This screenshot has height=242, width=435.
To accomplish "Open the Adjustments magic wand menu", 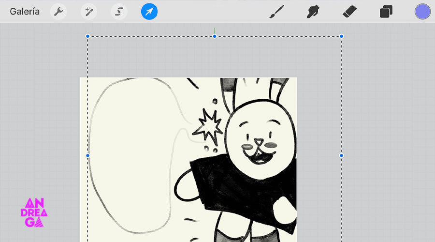I will [x=88, y=11].
